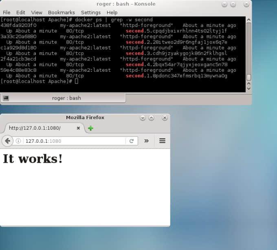Click container ID 59e4c88e83c8 in terminal

[18, 70]
